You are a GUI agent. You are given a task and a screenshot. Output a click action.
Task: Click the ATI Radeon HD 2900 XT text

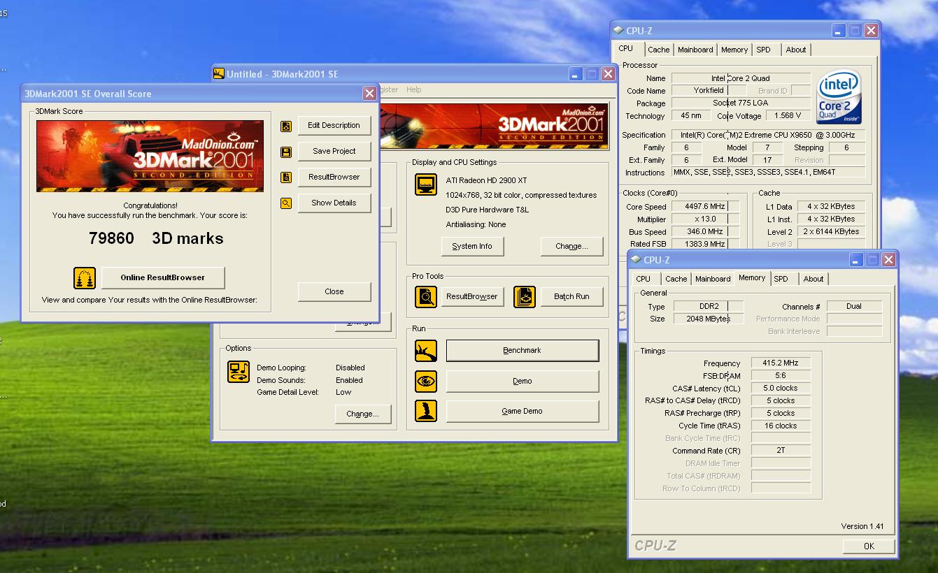(487, 180)
